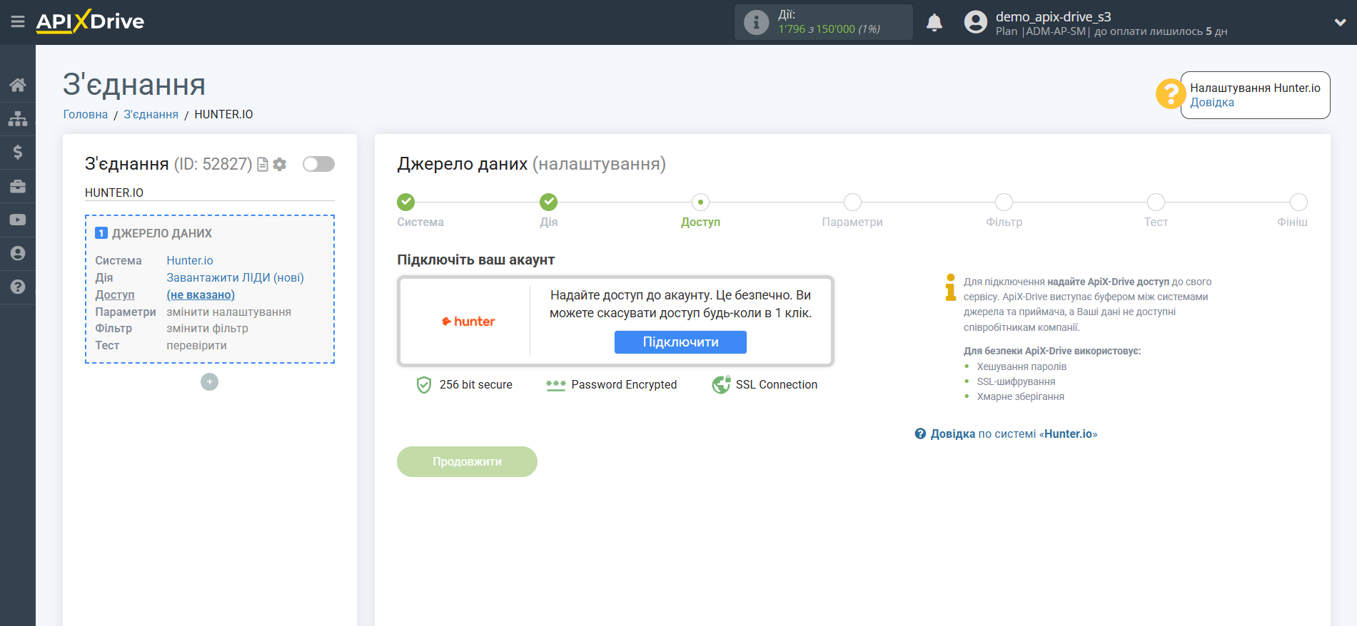Open the notifications bell
Screen dimensions: 1357x626
coord(934,22)
